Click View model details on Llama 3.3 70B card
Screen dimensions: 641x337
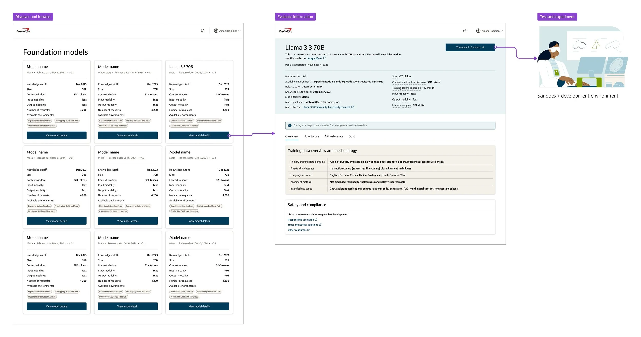tap(199, 135)
